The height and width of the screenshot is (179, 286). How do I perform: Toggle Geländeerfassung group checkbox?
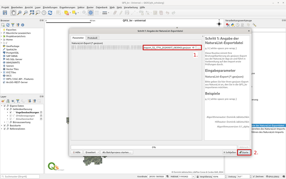point(8,109)
